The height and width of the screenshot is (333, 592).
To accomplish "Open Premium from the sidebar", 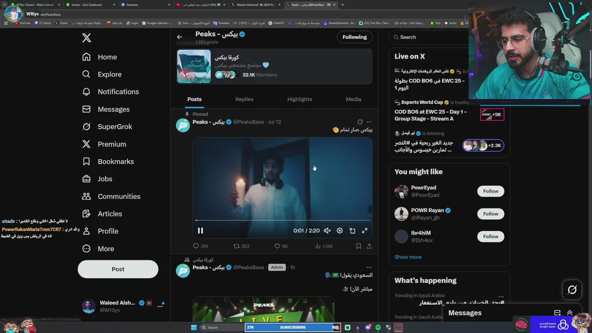I will pyautogui.click(x=104, y=144).
